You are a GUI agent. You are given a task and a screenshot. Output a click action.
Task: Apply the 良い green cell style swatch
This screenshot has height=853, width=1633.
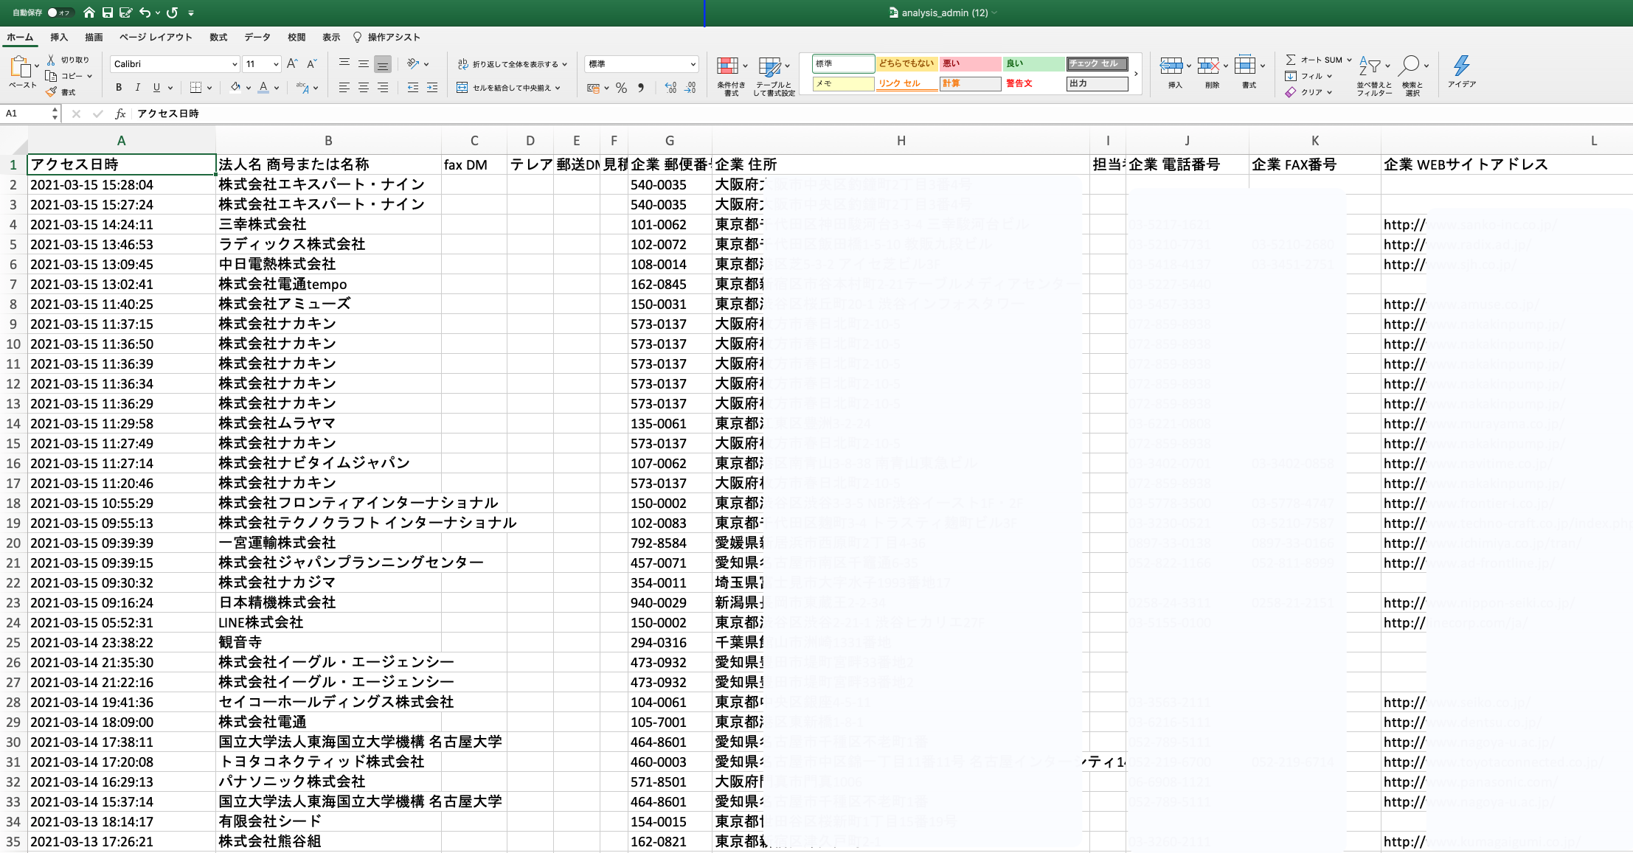click(x=1033, y=63)
